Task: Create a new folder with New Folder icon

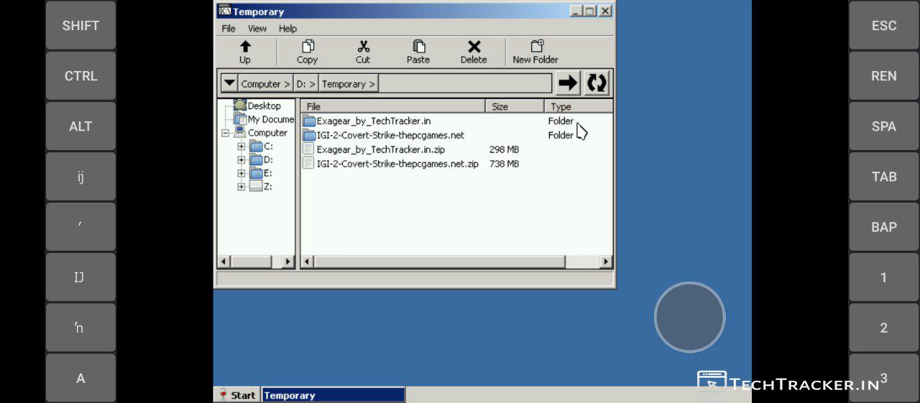Action: click(536, 47)
